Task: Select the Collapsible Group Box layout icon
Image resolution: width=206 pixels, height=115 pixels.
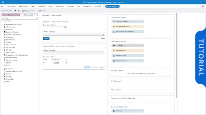Action: [x=5, y=71]
